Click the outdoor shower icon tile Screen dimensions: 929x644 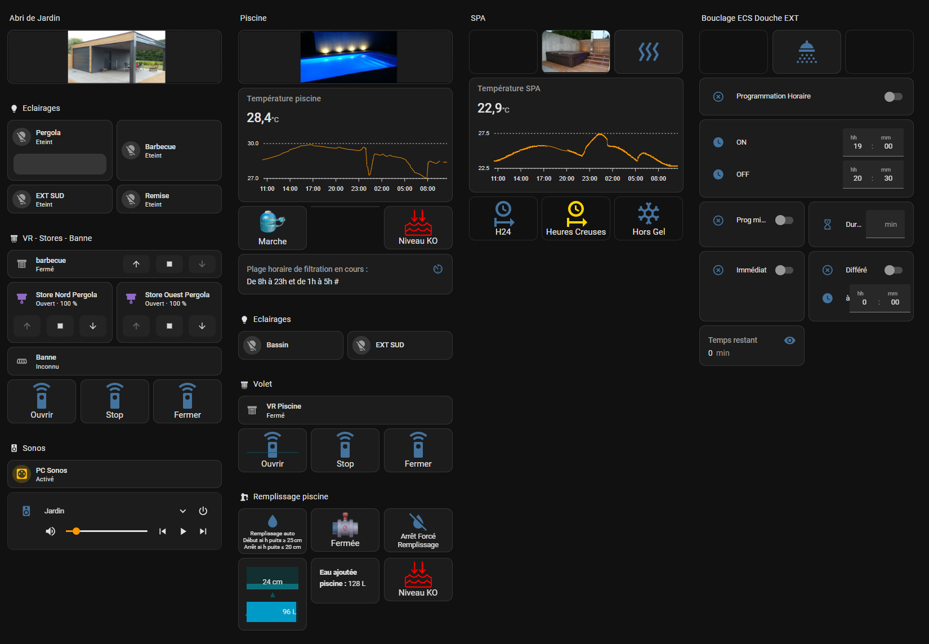(x=806, y=52)
